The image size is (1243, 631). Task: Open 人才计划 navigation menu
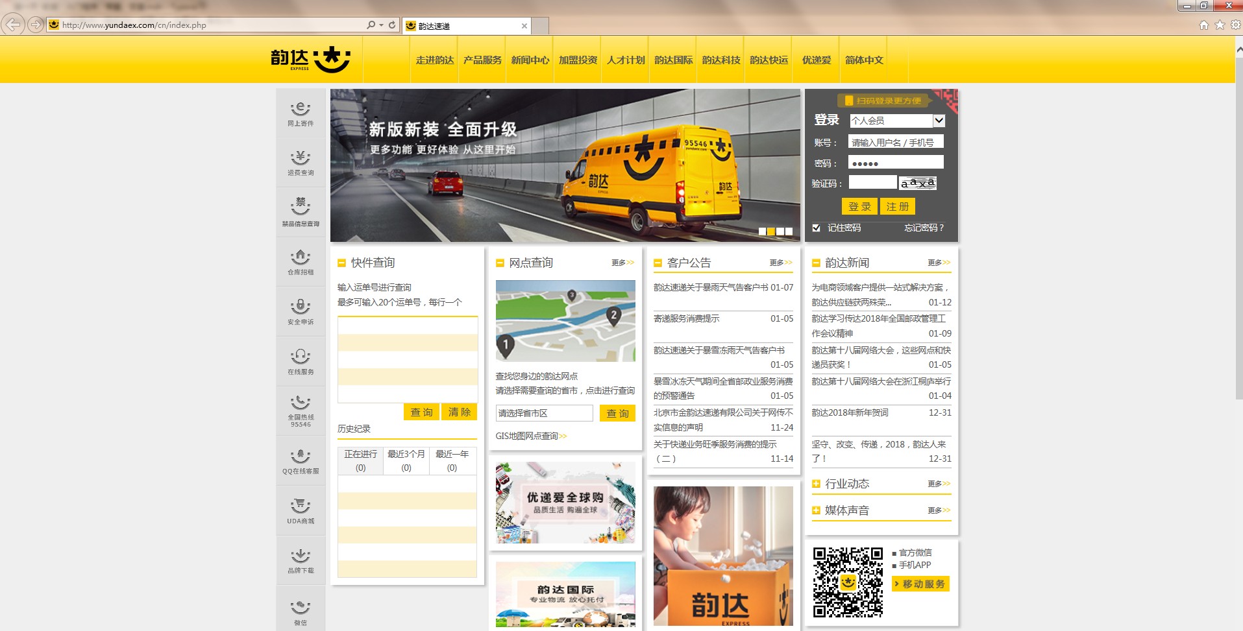(x=626, y=60)
